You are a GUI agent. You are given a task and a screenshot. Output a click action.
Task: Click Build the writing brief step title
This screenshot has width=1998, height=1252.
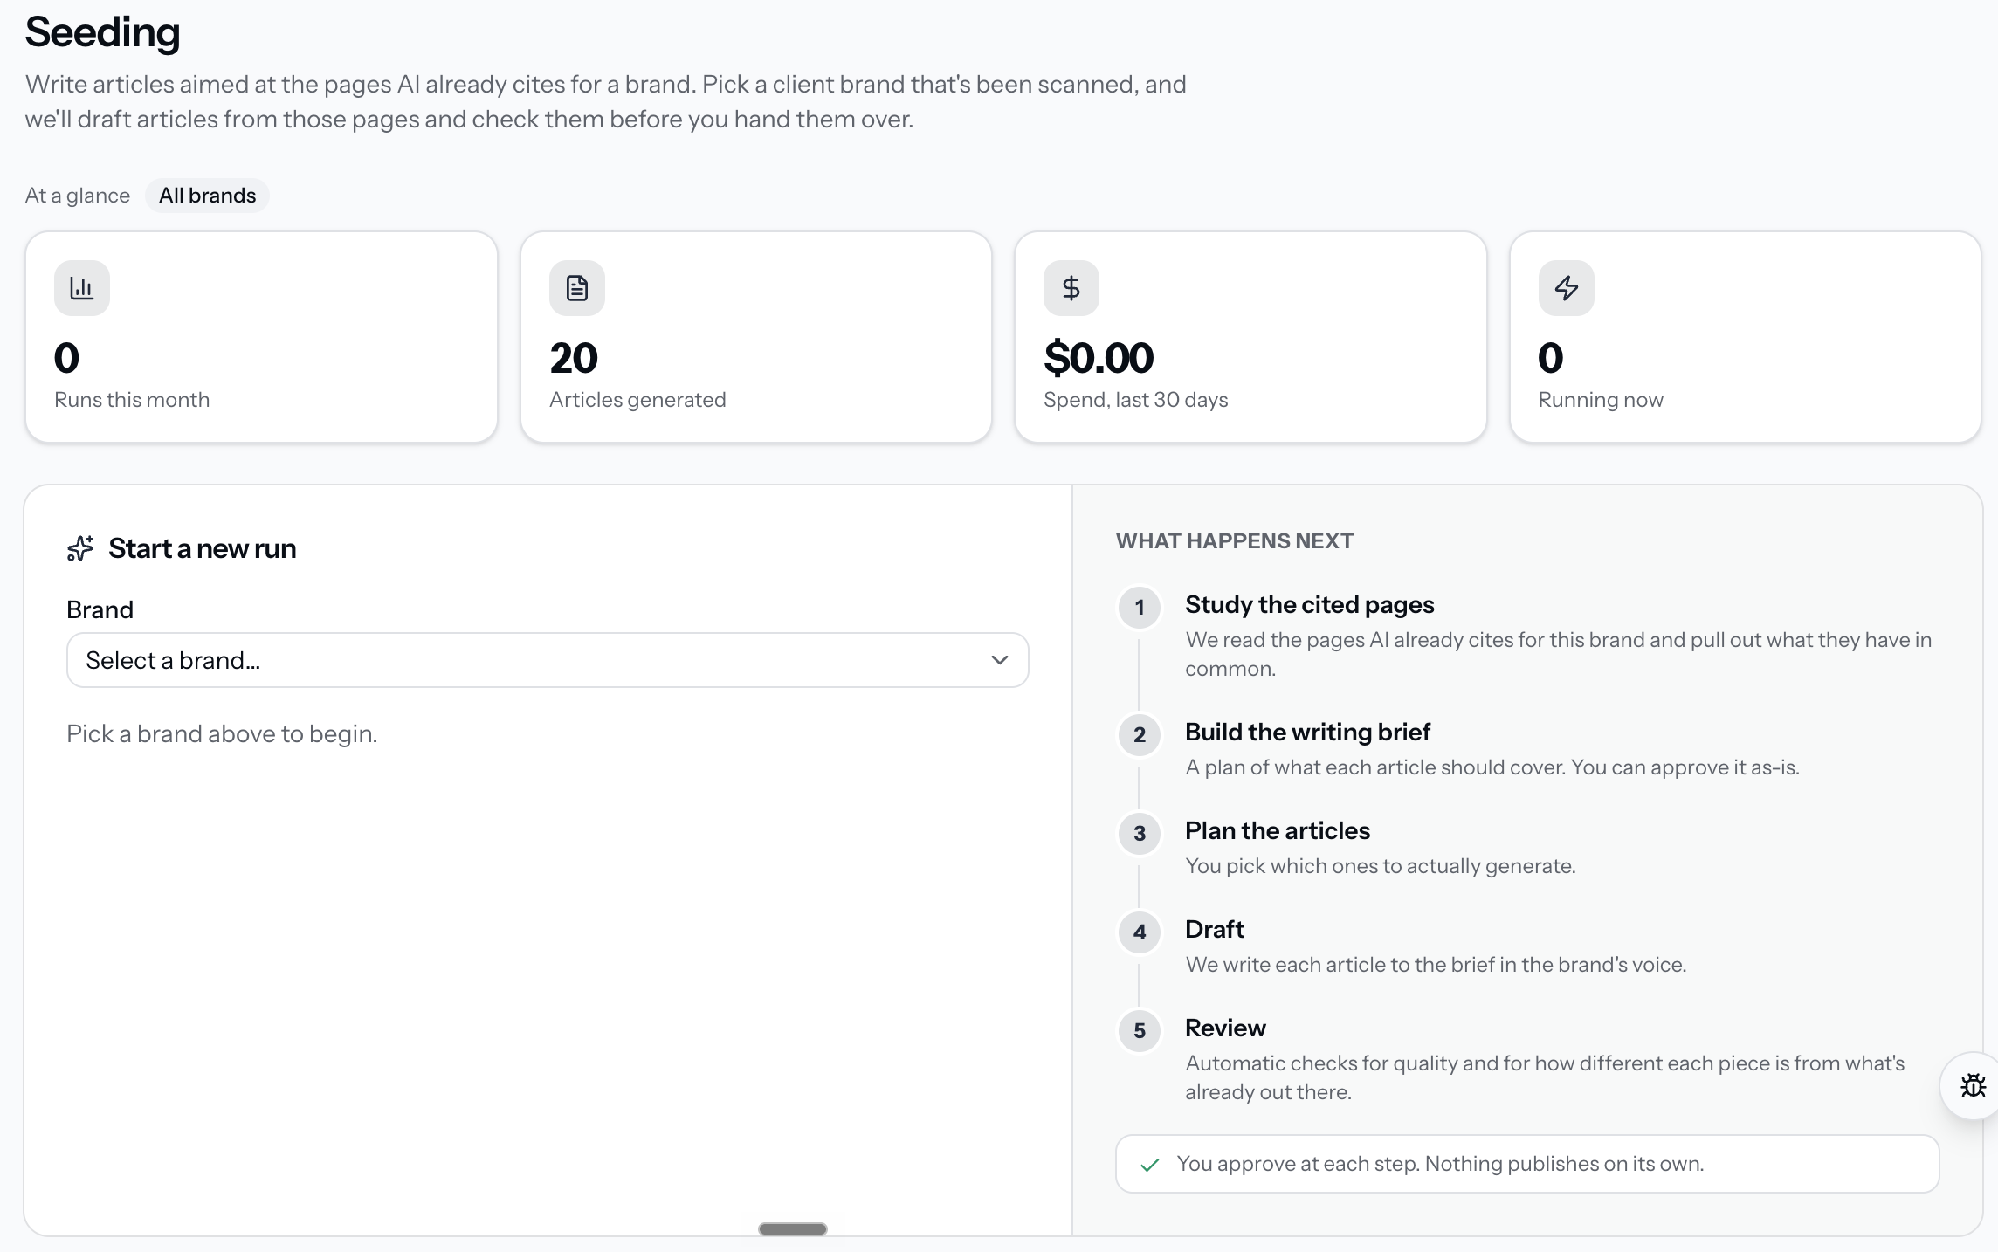1307,733
